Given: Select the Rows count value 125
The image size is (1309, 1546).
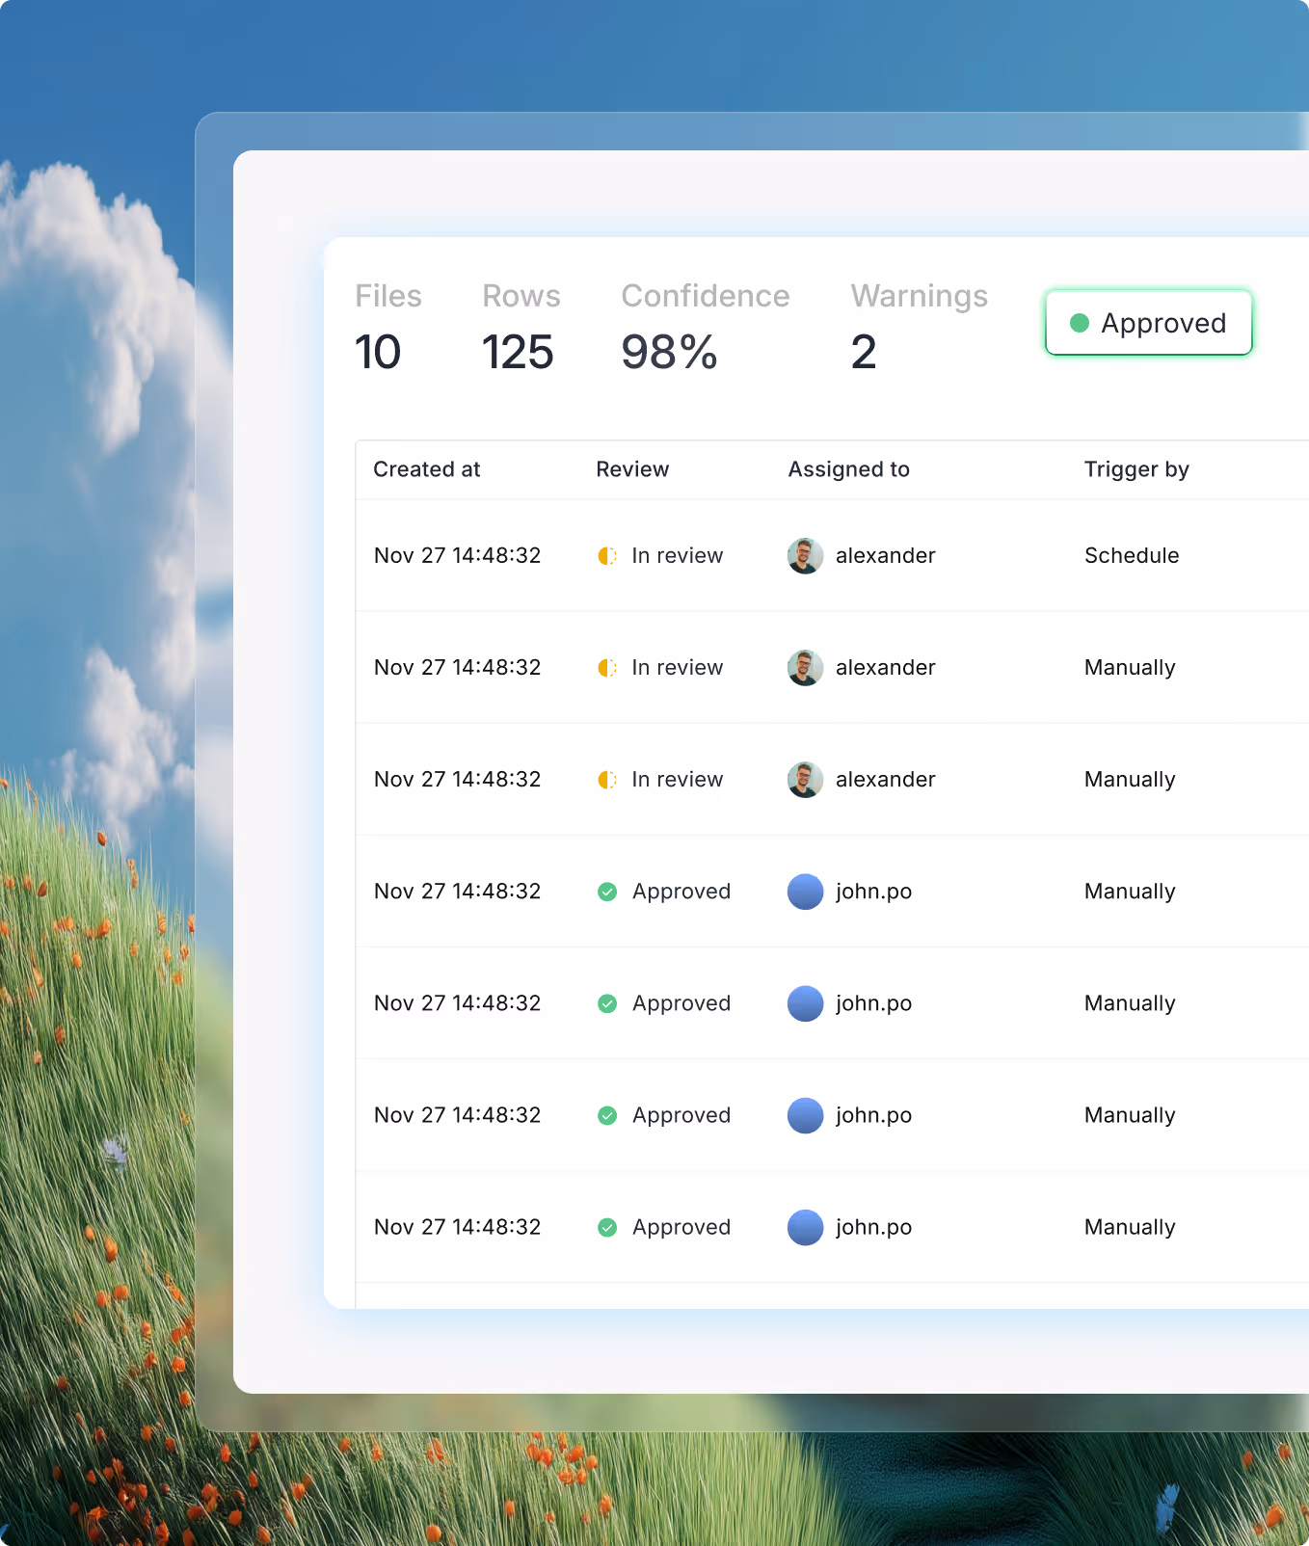Looking at the screenshot, I should point(518,352).
